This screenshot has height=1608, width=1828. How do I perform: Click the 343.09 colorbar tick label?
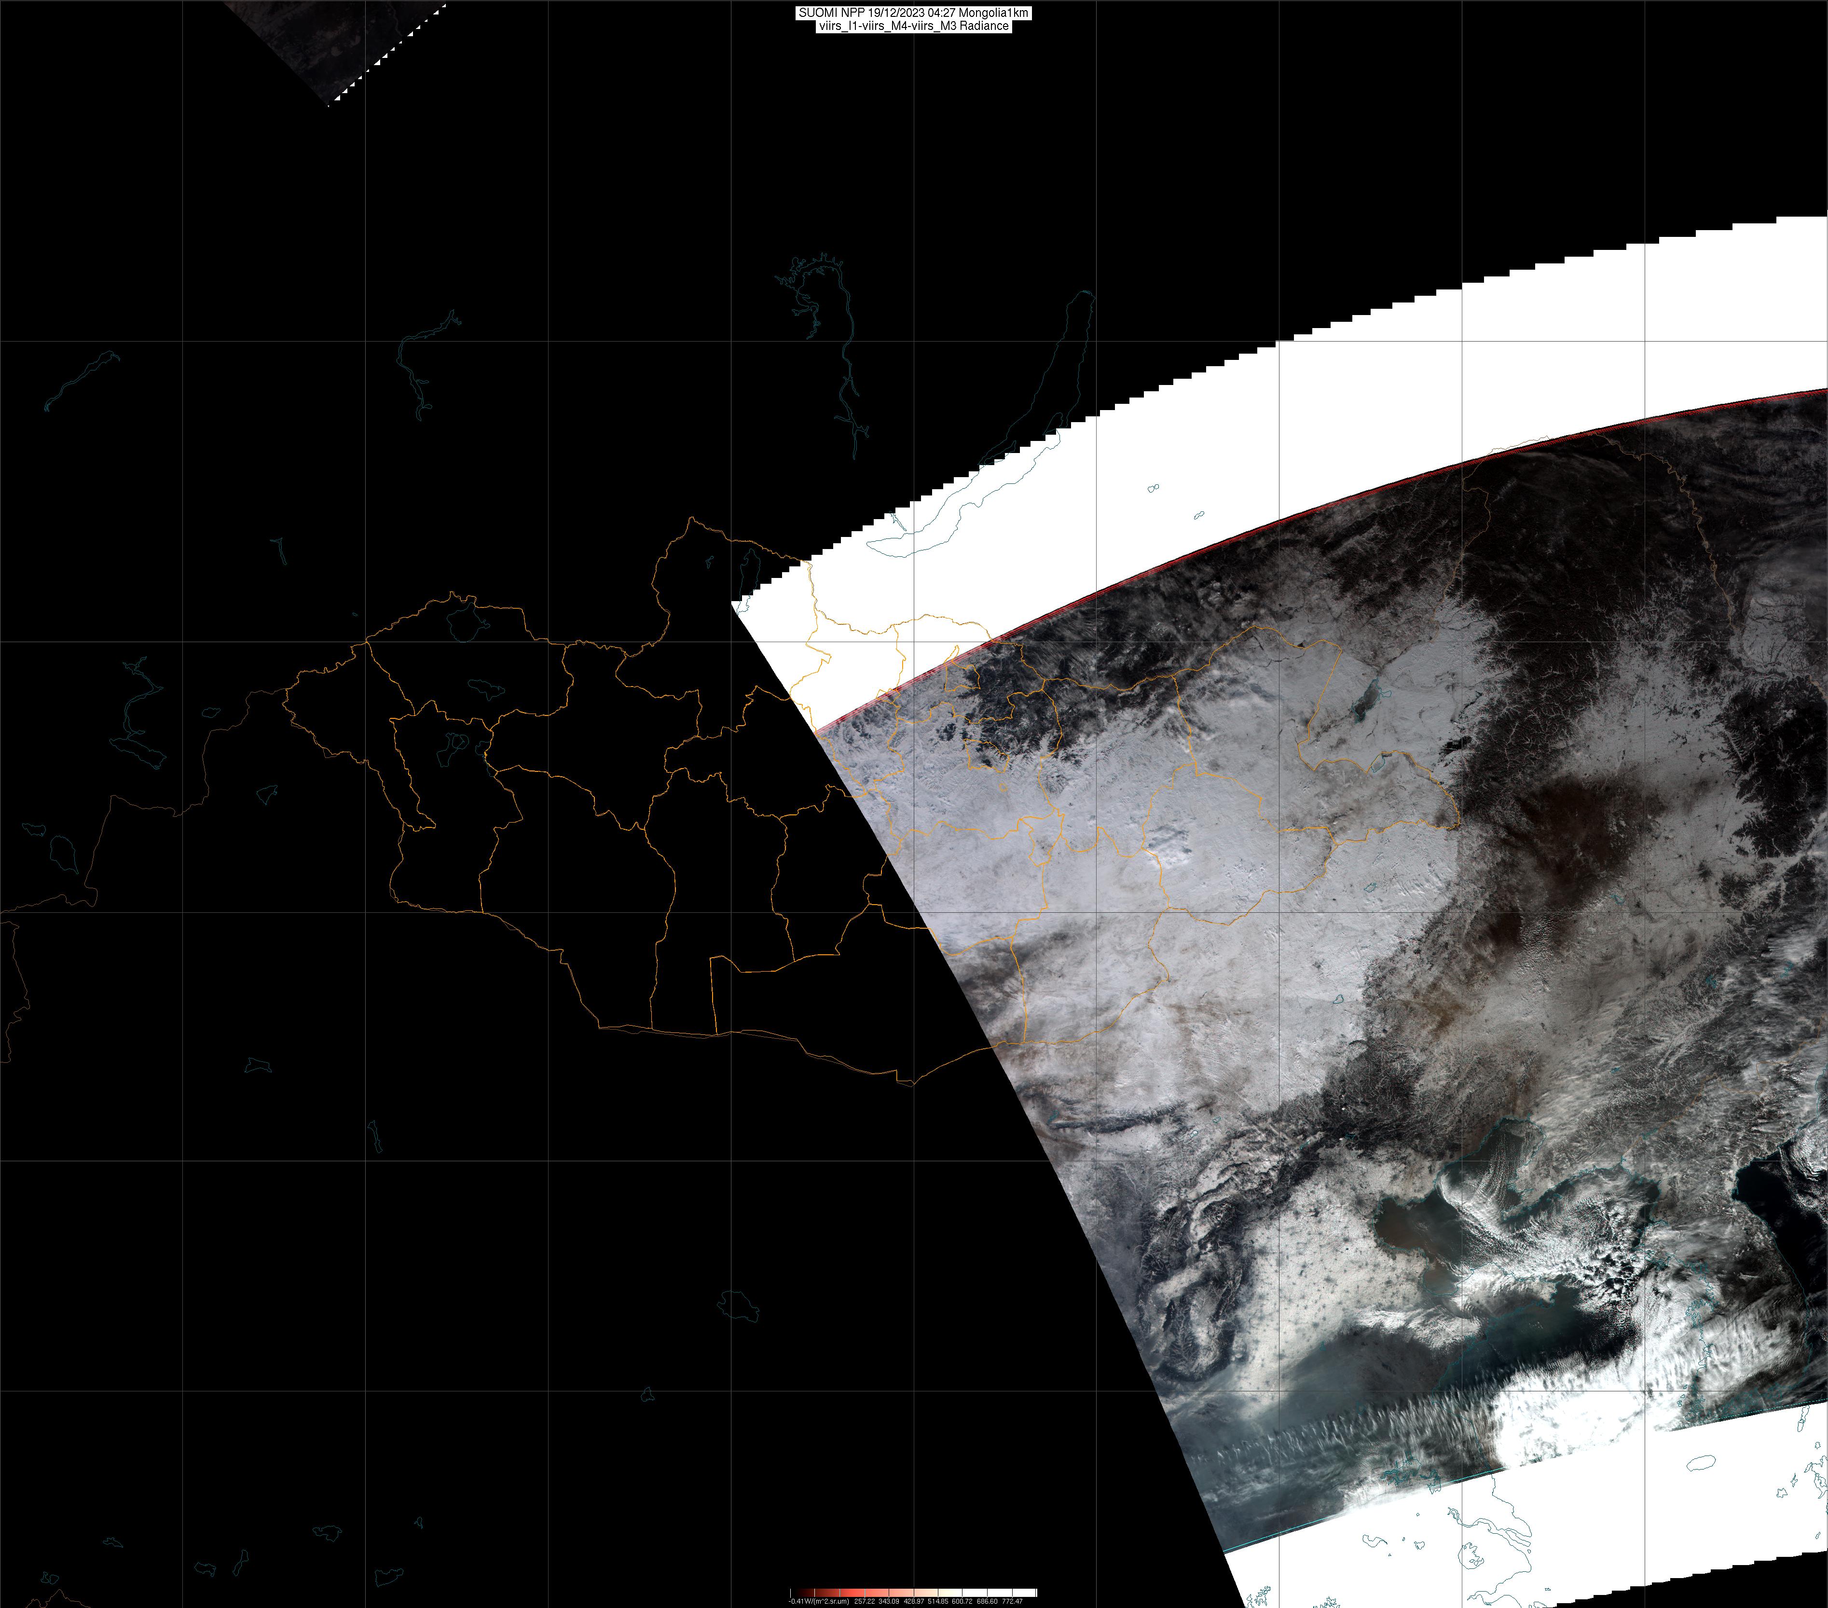[x=889, y=1601]
